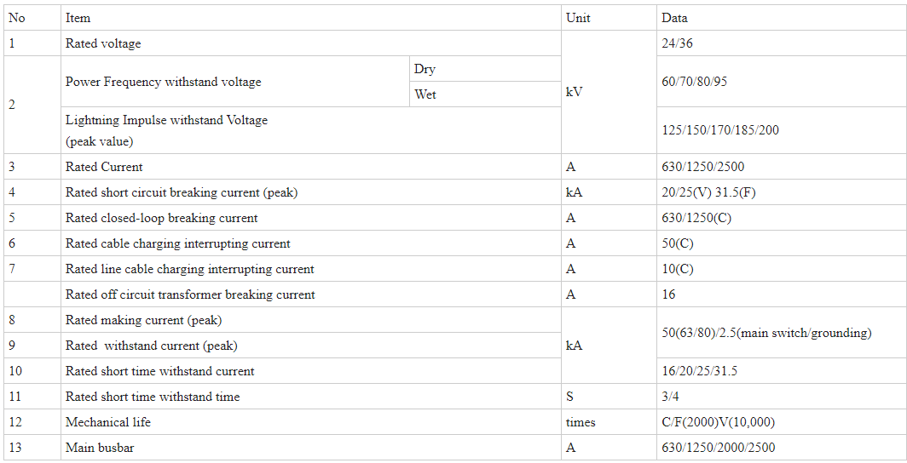Click the '16/20/25/31.5' data value

(x=699, y=370)
